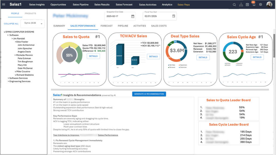Collapse the Mike Cousino tree node
Image resolution: width=276 pixels, height=155 pixels.
[x=16, y=72]
